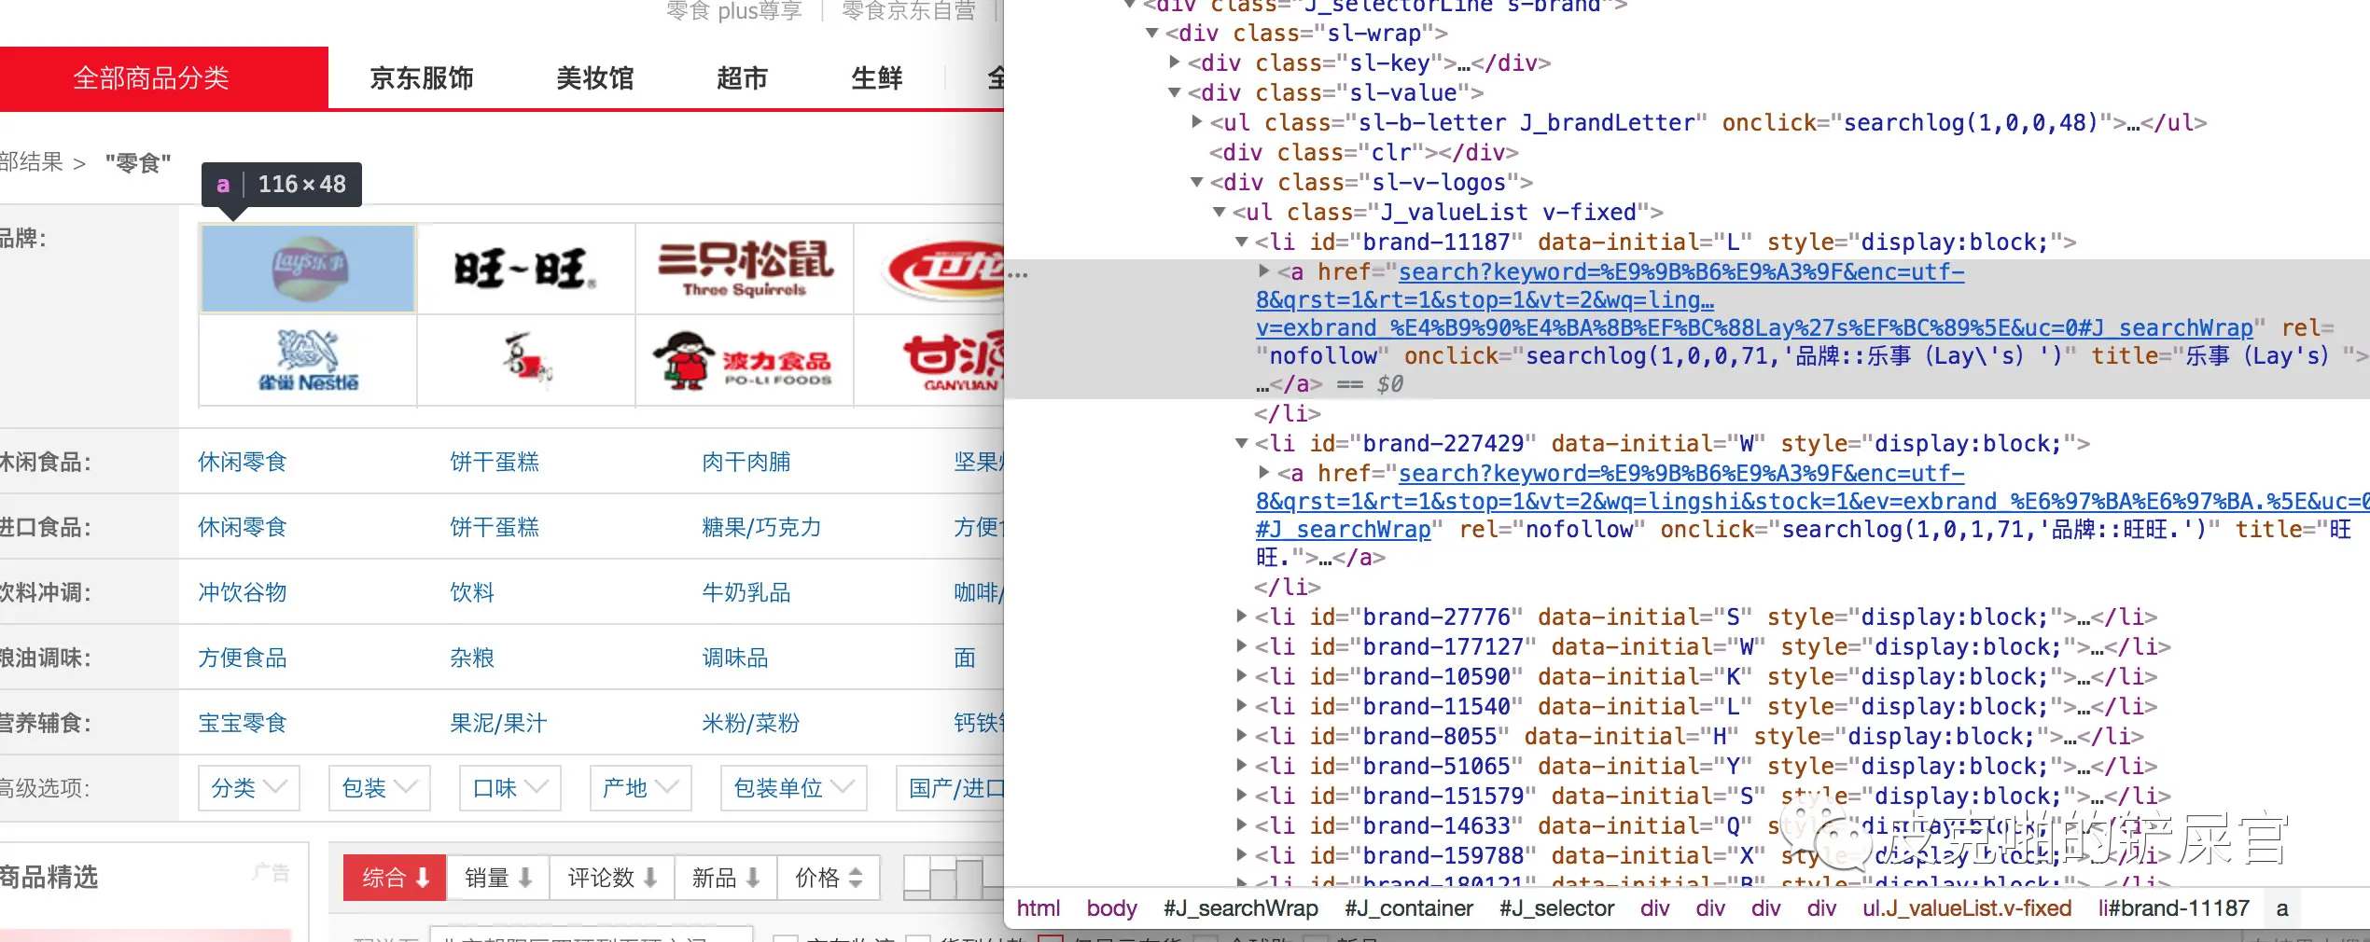Click the 饮料 category link

tap(472, 592)
